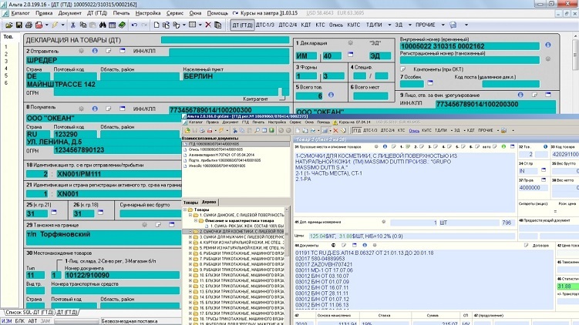The height and width of the screenshot is (325, 579).
Task: Select Инвойс 10609060/070414/0001605 document row
Action: click(214, 166)
